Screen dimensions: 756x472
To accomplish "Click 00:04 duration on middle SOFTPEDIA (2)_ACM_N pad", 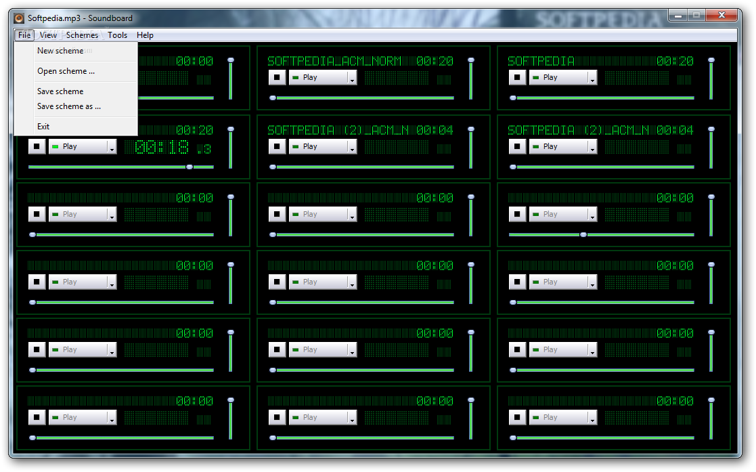I will click(x=435, y=130).
